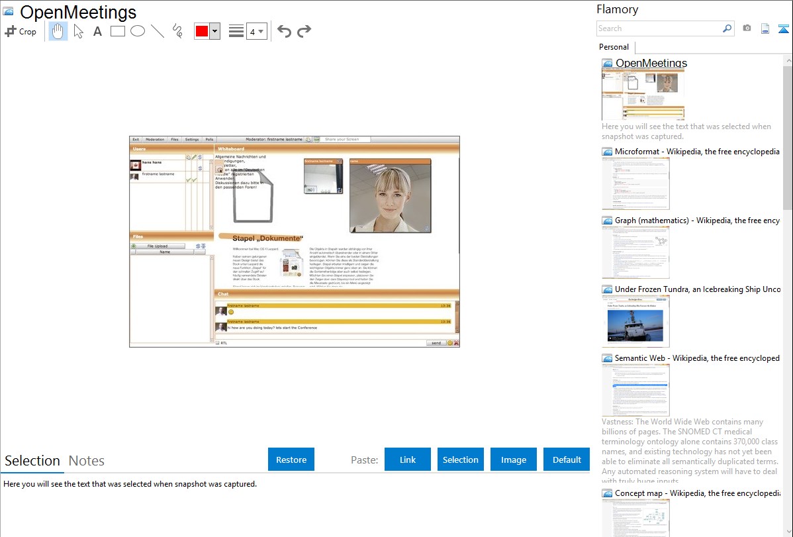Screen dimensions: 793x537
Task: Activate the hand pan tool
Action: click(58, 31)
